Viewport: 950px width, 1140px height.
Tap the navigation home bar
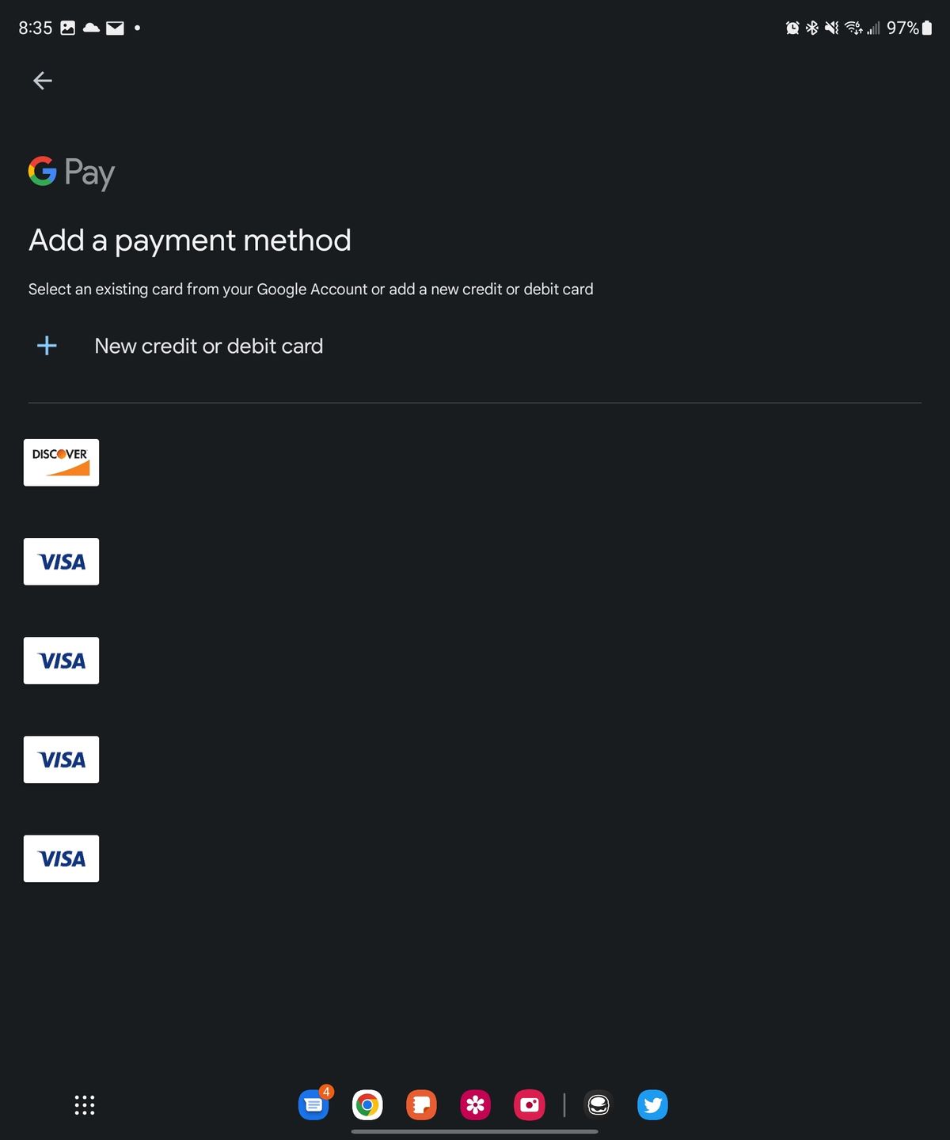pos(475,1131)
